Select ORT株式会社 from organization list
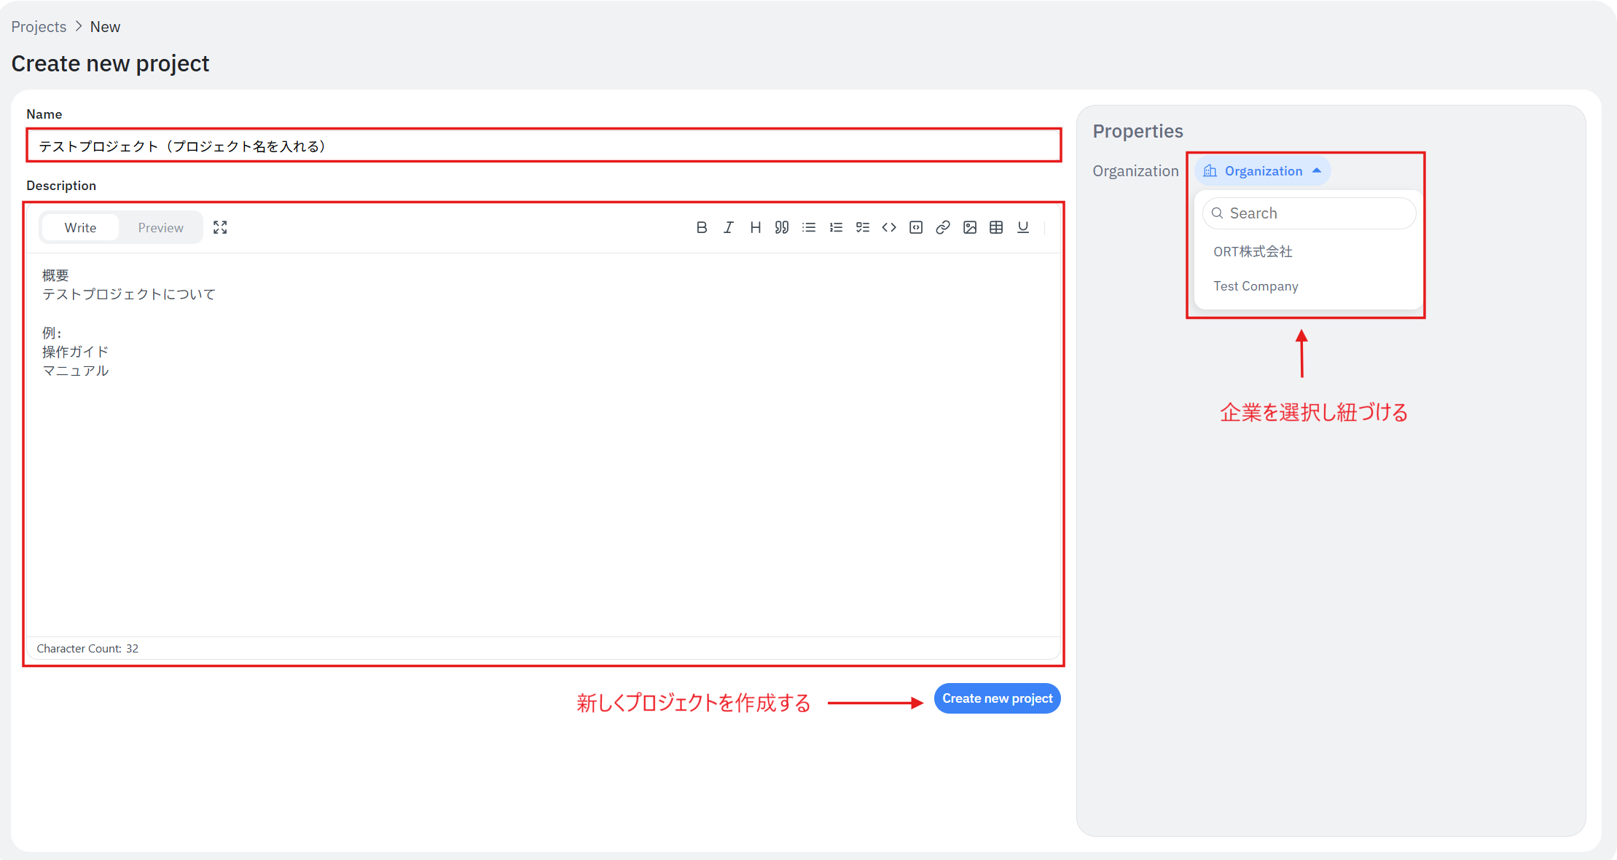Screen dimensions: 1617x860 (1253, 251)
